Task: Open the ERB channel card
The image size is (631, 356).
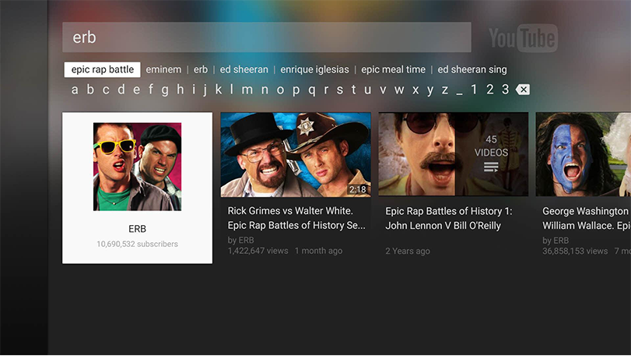Action: (x=137, y=188)
